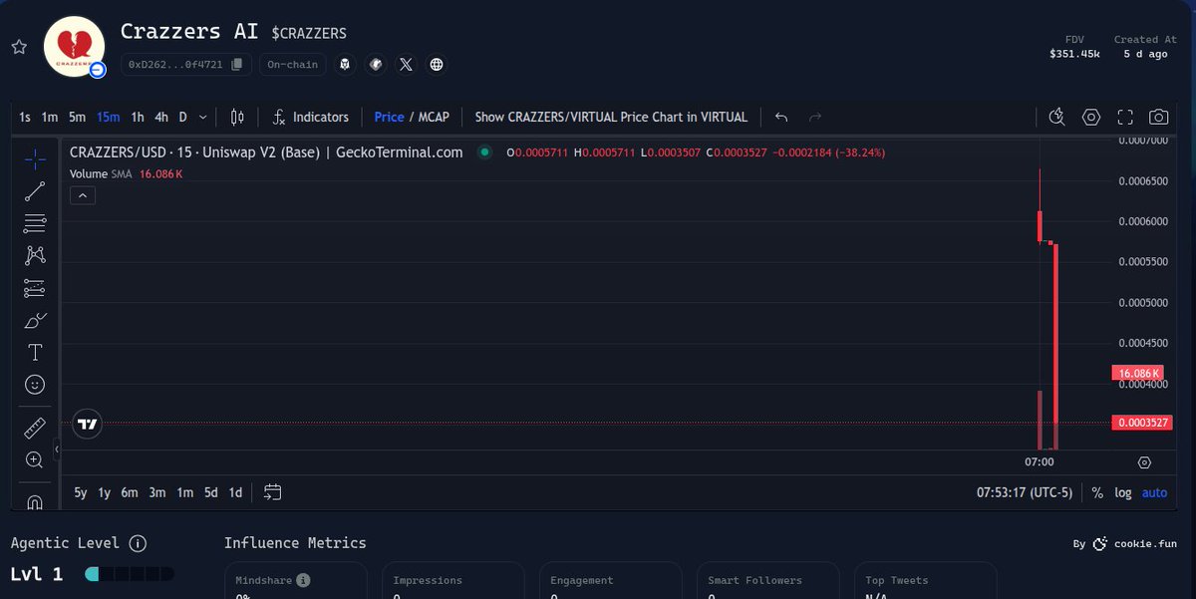Toggle percent scale mode
The width and height of the screenshot is (1196, 599).
point(1097,492)
